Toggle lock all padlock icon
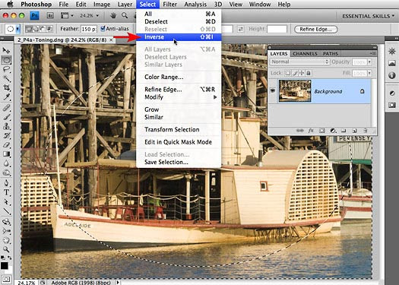This screenshot has height=285, width=399. (x=309, y=73)
